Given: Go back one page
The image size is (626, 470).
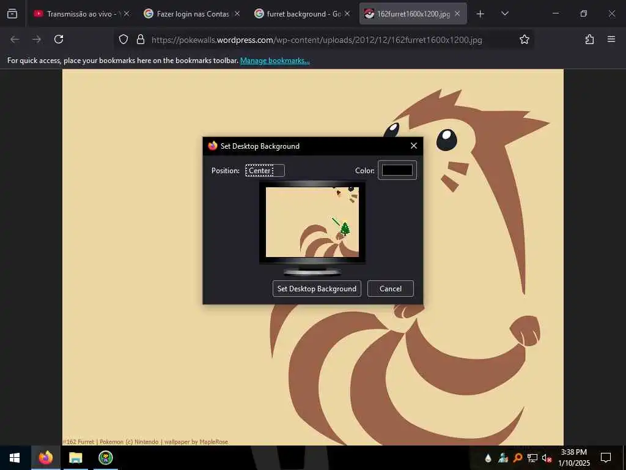Looking at the screenshot, I should point(15,39).
